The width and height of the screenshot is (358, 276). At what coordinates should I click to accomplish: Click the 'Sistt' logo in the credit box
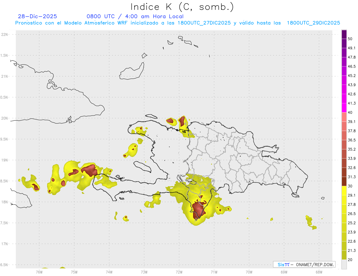tap(283, 264)
